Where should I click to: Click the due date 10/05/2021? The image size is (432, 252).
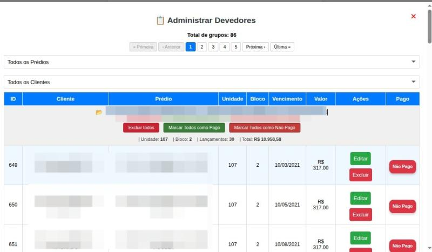[287, 205]
